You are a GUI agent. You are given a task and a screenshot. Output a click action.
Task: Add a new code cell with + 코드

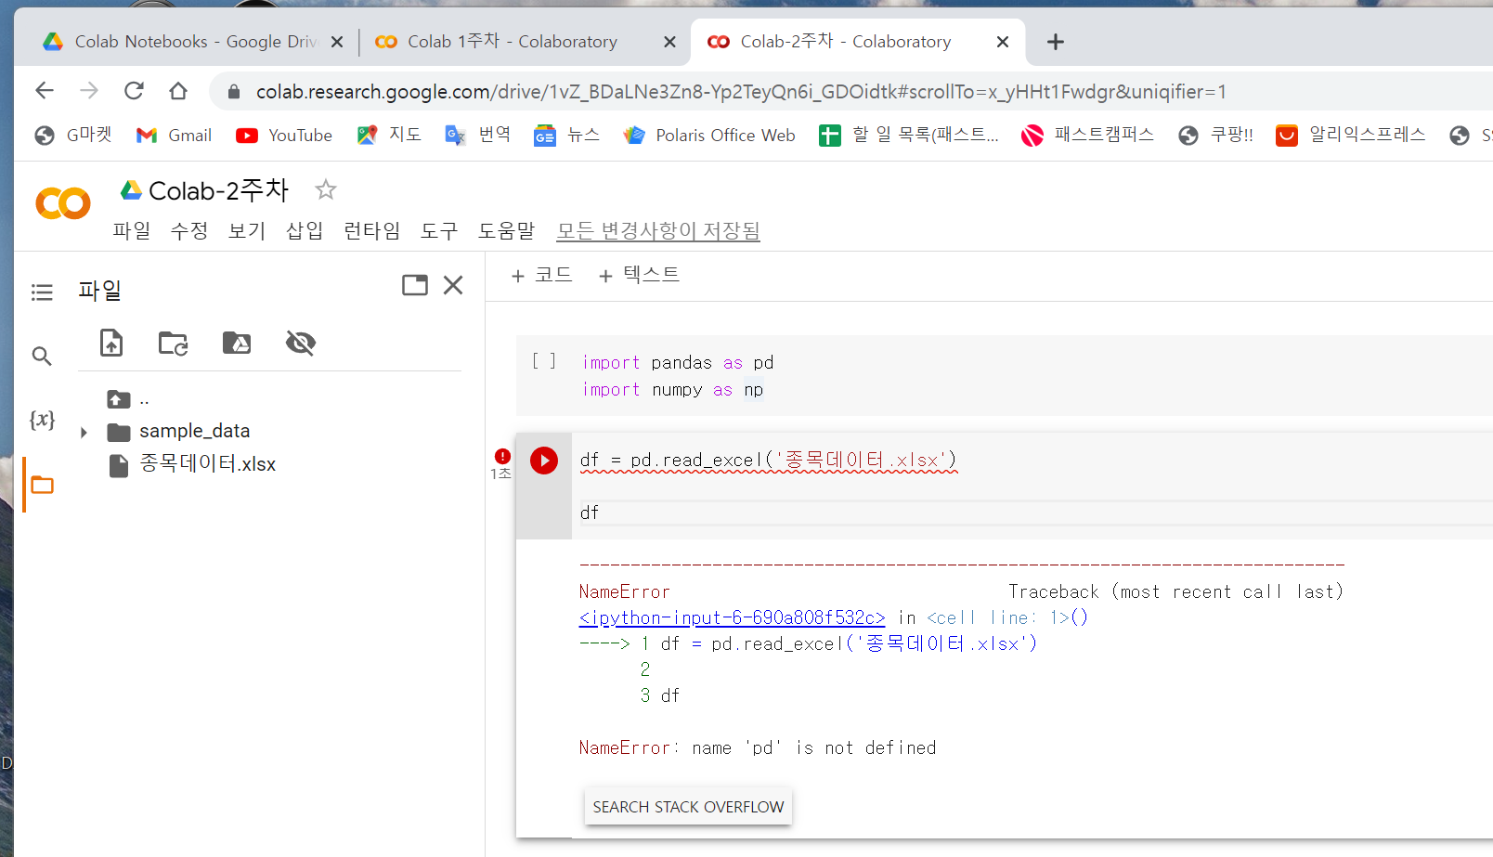click(x=542, y=275)
